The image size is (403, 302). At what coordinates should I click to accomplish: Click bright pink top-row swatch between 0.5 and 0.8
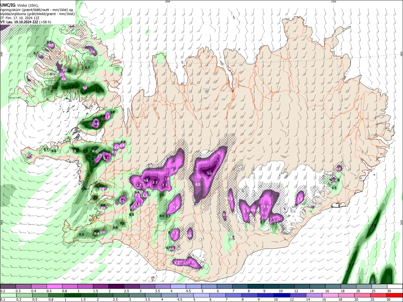tap(54, 287)
